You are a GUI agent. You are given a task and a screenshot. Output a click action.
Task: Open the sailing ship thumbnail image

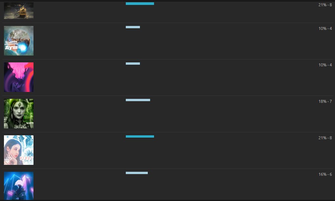(19, 11)
